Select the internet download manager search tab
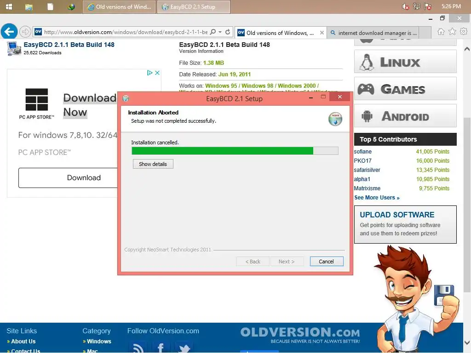 373,33
